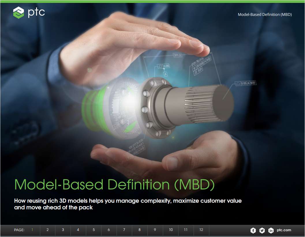Jump to page 2
This screenshot has width=305, height=237.
[47, 230]
